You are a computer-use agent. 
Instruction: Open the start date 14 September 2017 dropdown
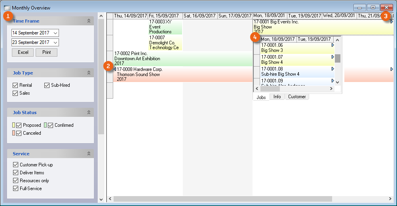(55, 33)
